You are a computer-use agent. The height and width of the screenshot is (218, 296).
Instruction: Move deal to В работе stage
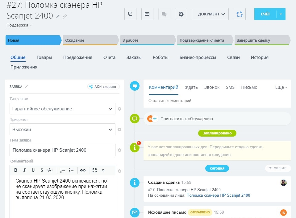pyautogui.click(x=148, y=40)
